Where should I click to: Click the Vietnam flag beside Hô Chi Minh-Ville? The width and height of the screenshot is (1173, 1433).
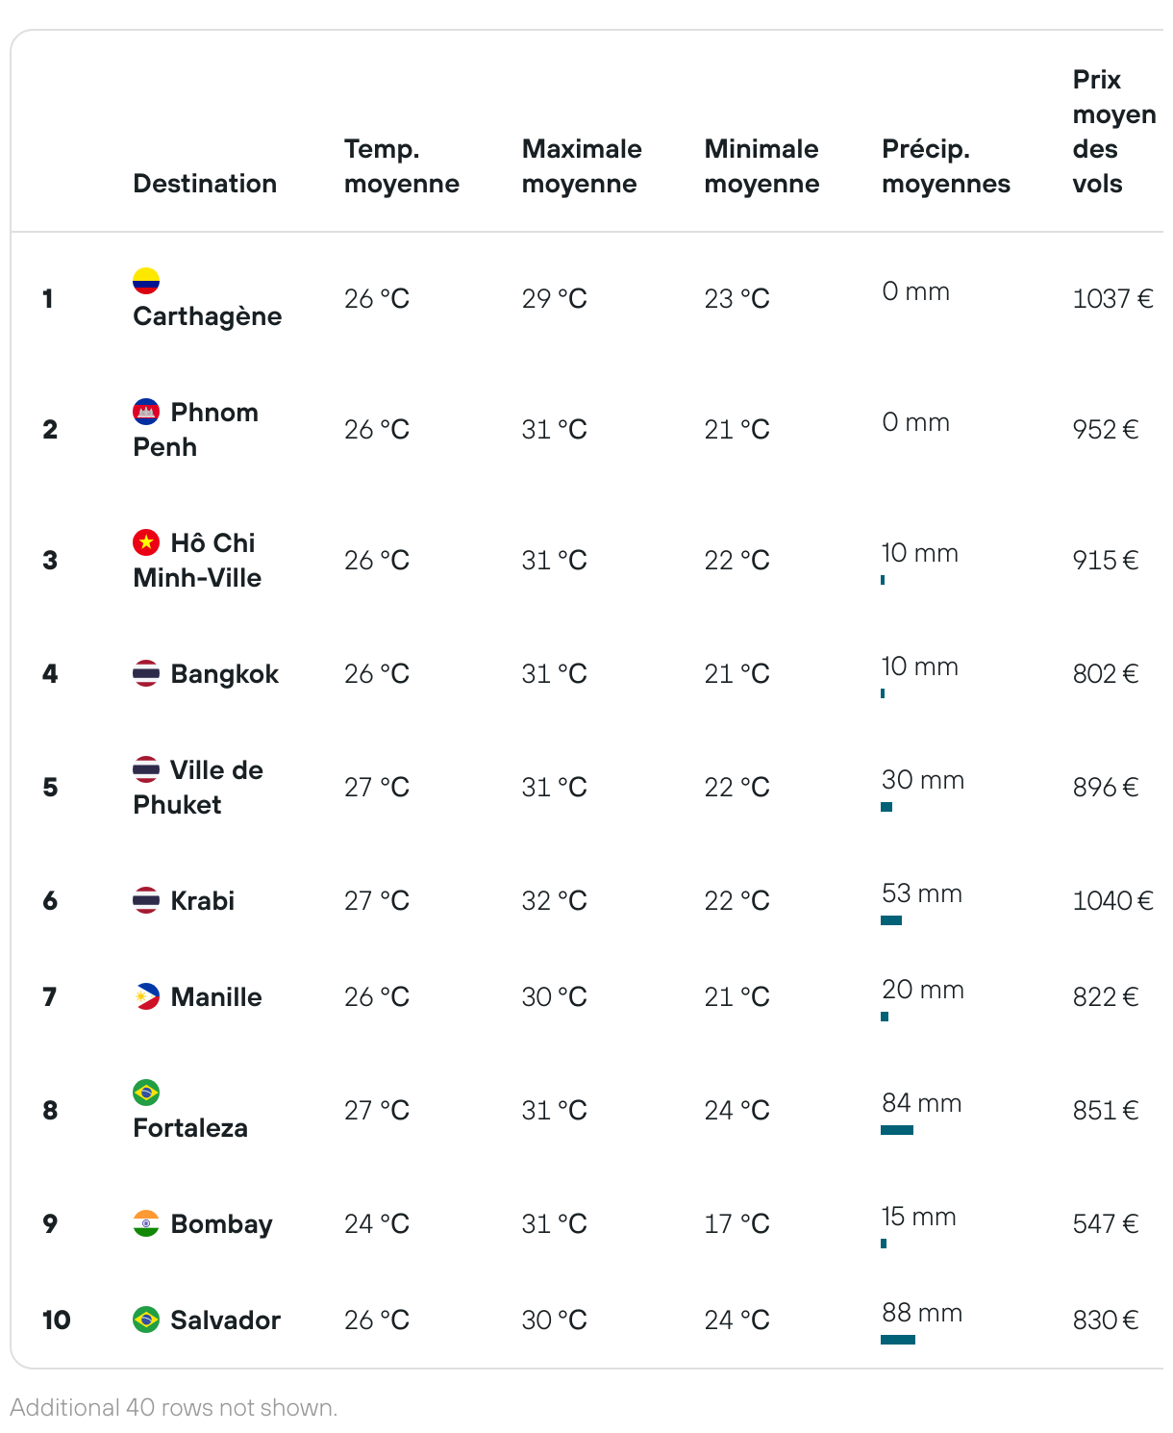[x=146, y=542]
